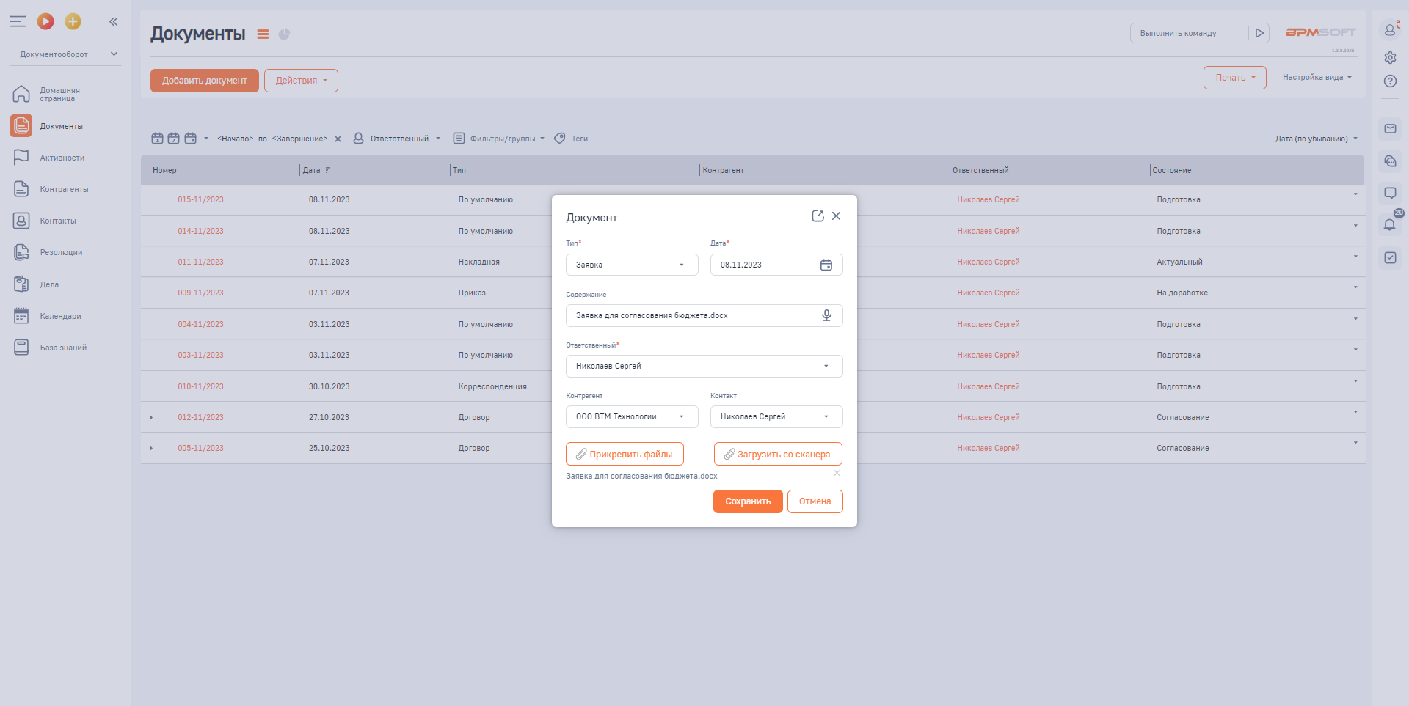Open help question mark icon
The height and width of the screenshot is (706, 1409).
(1390, 81)
